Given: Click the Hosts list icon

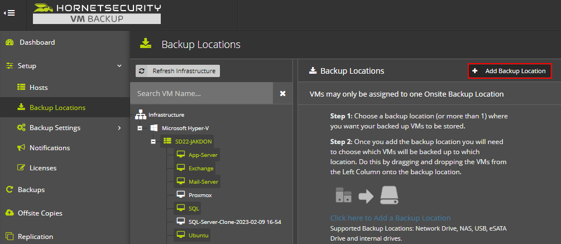Looking at the screenshot, I should pos(21,87).
